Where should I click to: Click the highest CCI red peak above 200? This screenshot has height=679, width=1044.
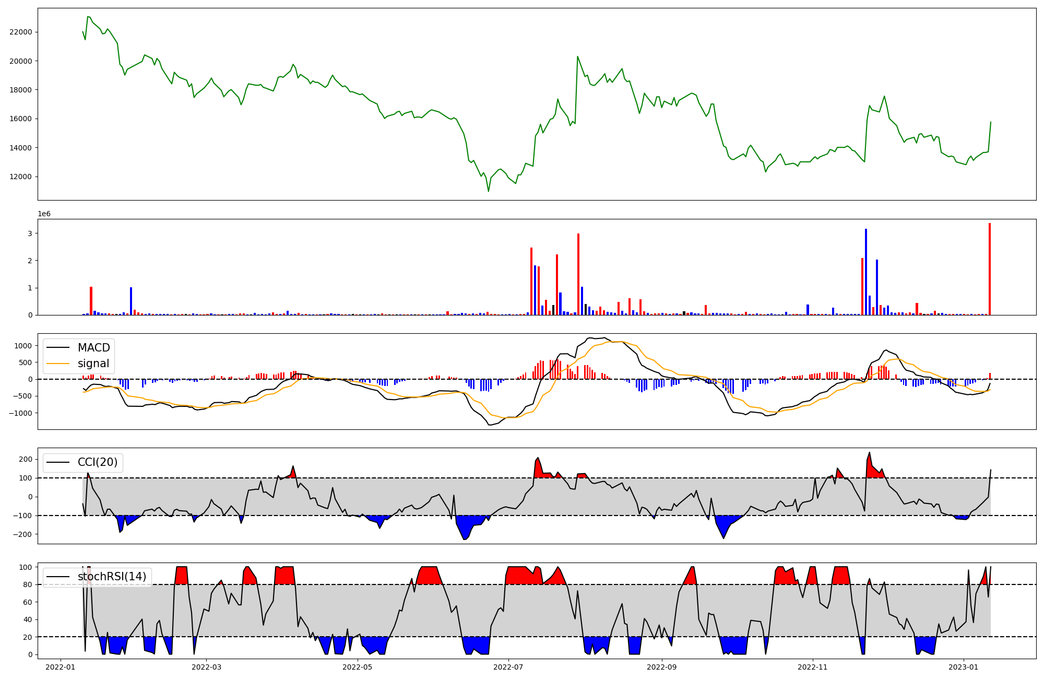869,453
